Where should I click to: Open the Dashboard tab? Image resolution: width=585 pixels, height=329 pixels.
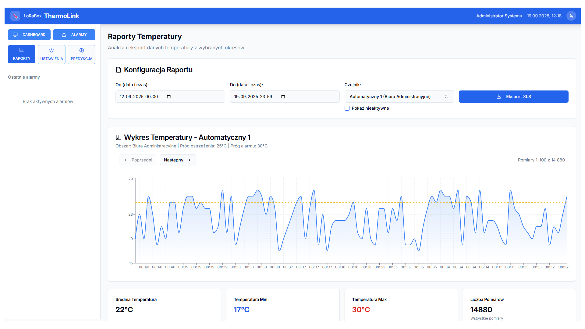click(x=29, y=35)
